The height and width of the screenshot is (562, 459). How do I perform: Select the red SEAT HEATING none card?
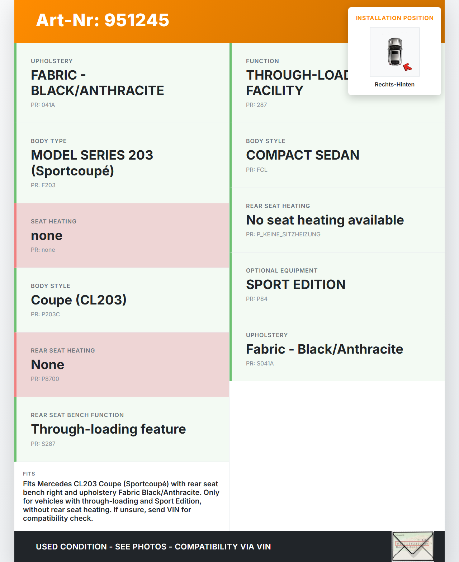[122, 235]
